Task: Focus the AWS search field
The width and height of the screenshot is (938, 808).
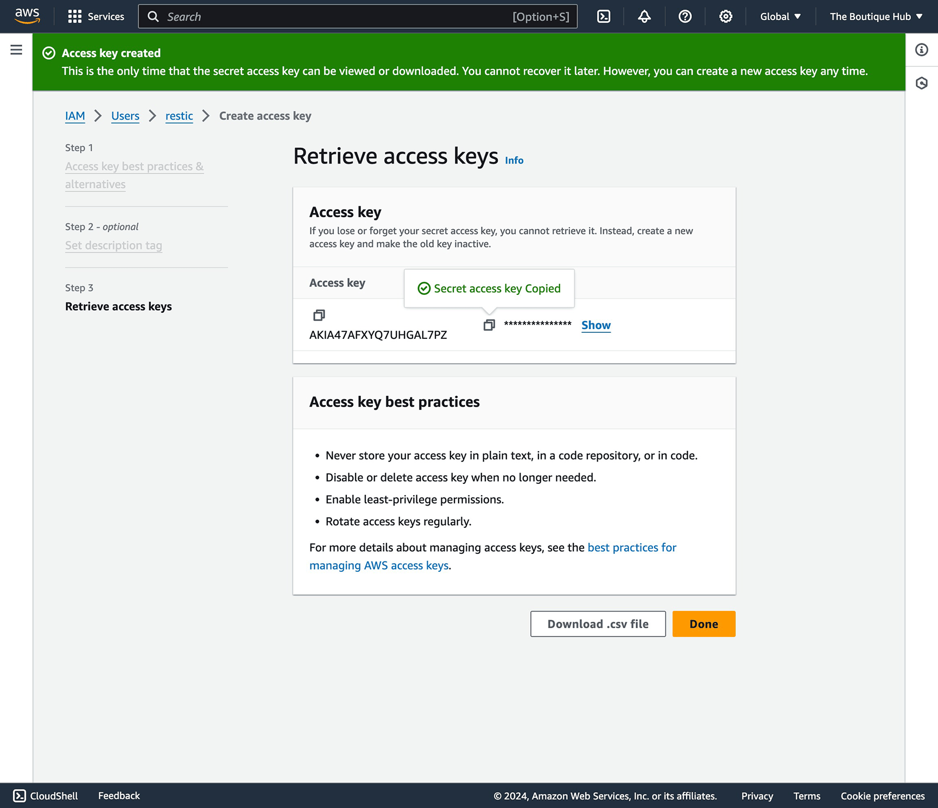Action: pyautogui.click(x=337, y=16)
